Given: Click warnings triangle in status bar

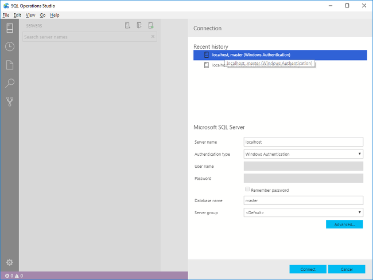Looking at the screenshot, I should tap(17, 276).
